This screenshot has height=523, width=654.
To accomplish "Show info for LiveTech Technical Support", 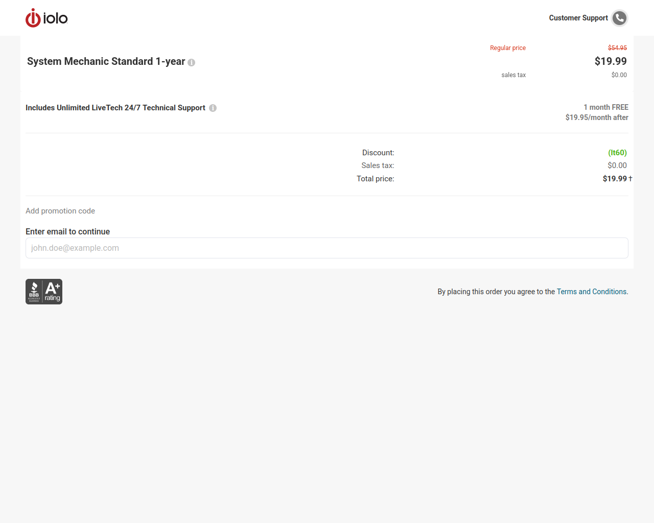I will [213, 108].
